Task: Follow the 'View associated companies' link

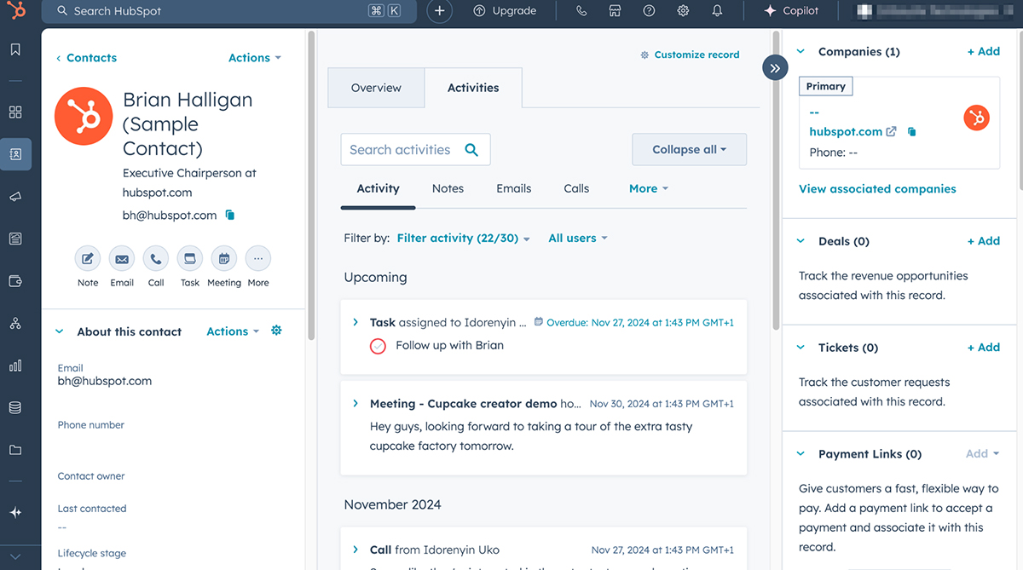Action: (877, 188)
